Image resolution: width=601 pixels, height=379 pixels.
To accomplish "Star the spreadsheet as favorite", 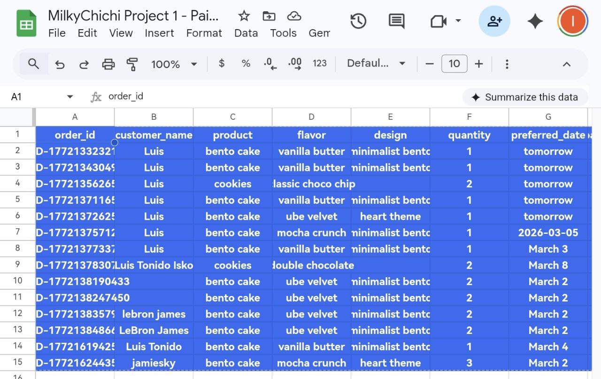I will coord(244,15).
